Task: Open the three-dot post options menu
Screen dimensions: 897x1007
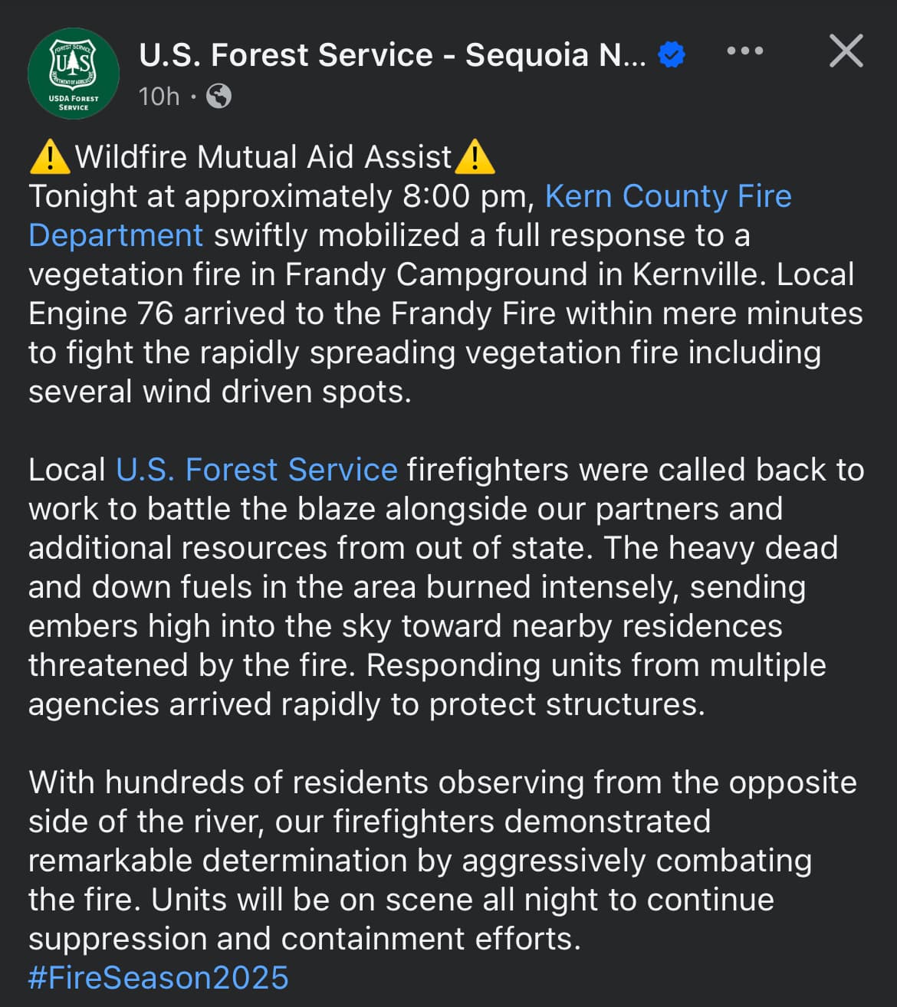Action: click(x=744, y=51)
